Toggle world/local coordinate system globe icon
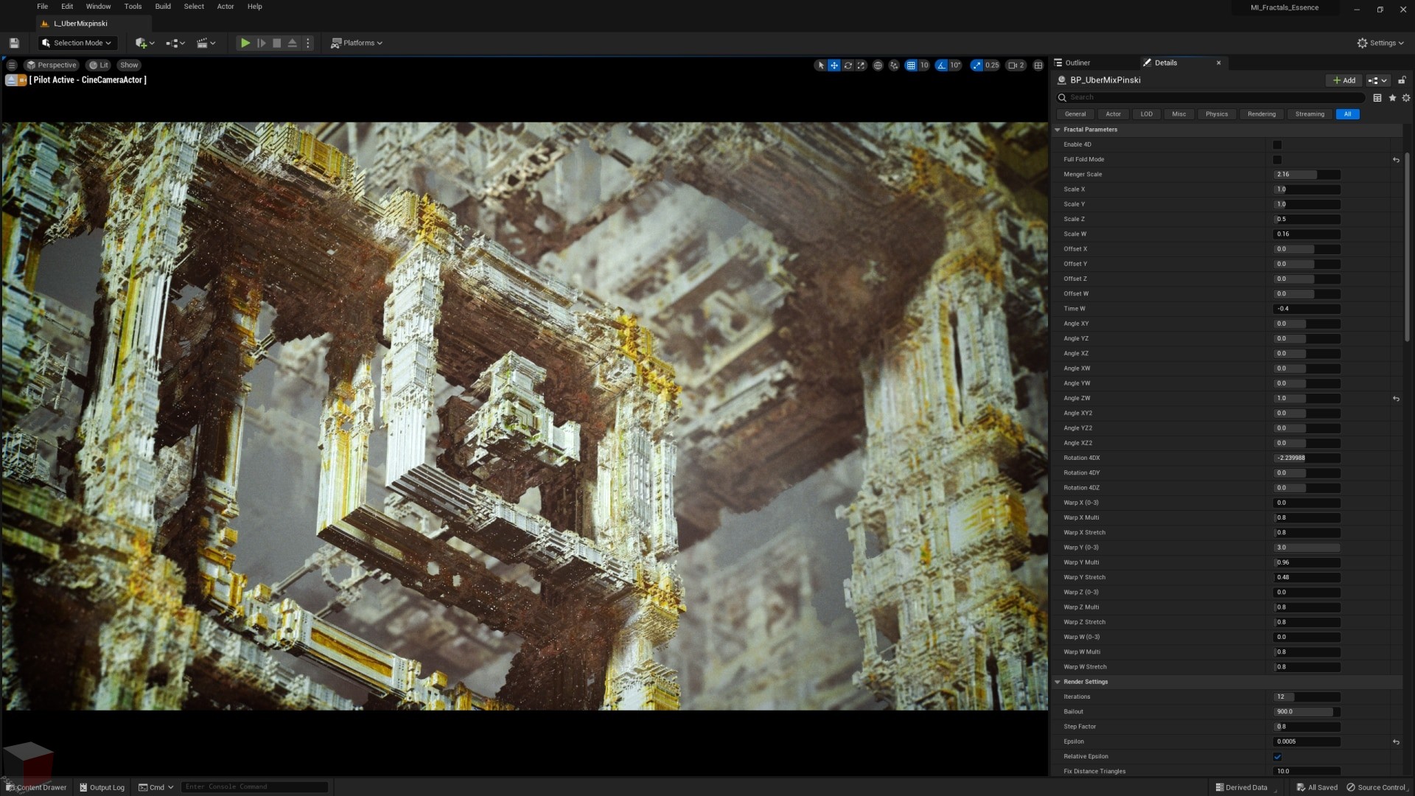The height and width of the screenshot is (796, 1415). click(x=878, y=65)
